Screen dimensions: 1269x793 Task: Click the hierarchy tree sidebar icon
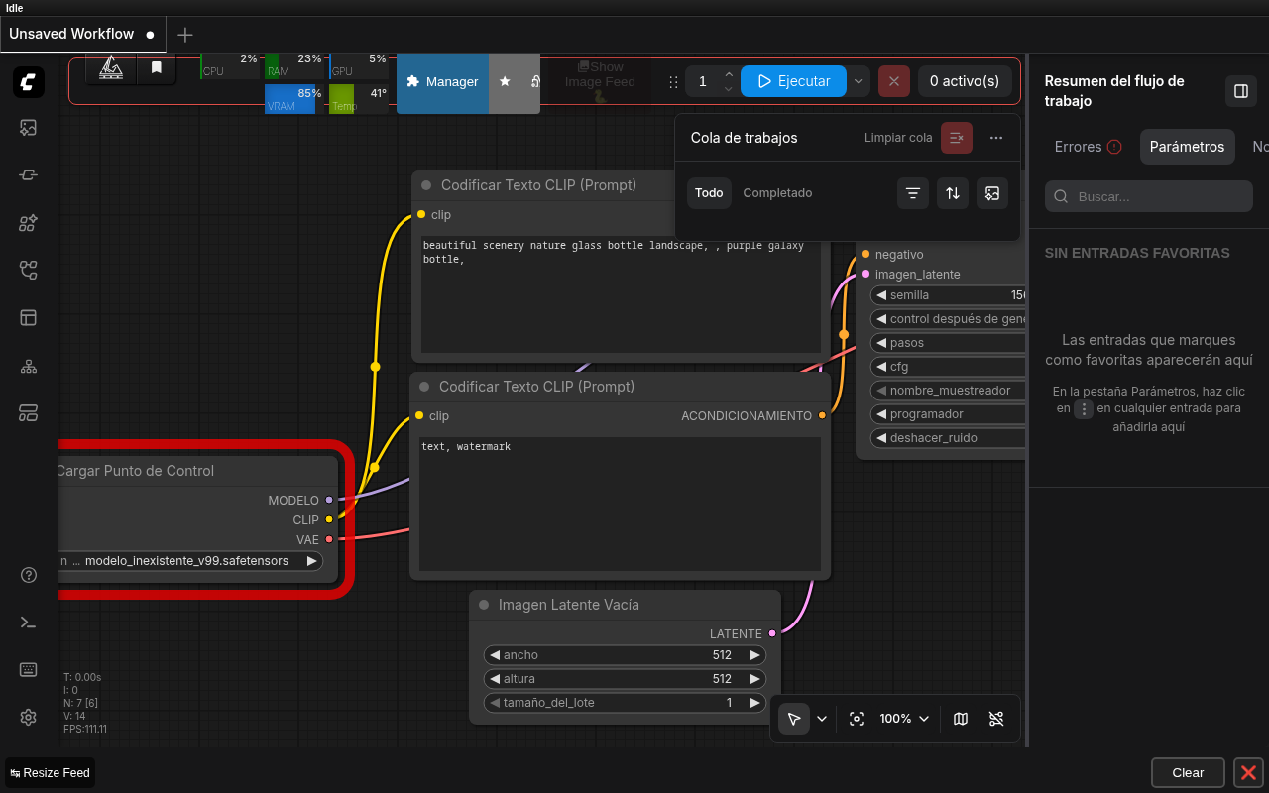point(29,366)
